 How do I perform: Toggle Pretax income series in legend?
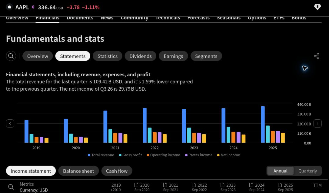point(199,155)
